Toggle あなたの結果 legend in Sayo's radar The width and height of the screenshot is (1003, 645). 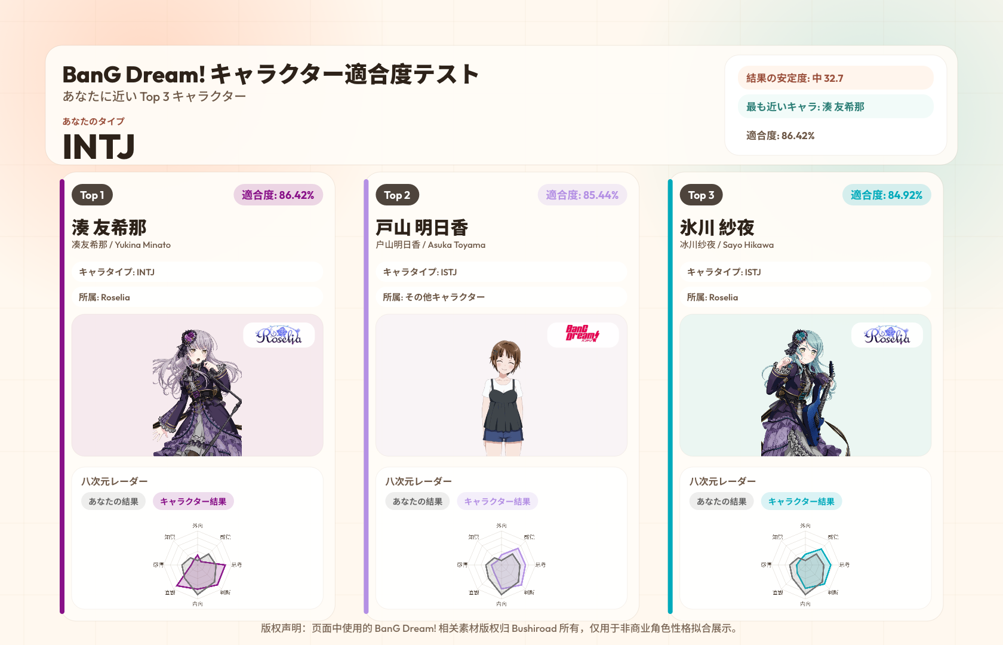point(722,502)
